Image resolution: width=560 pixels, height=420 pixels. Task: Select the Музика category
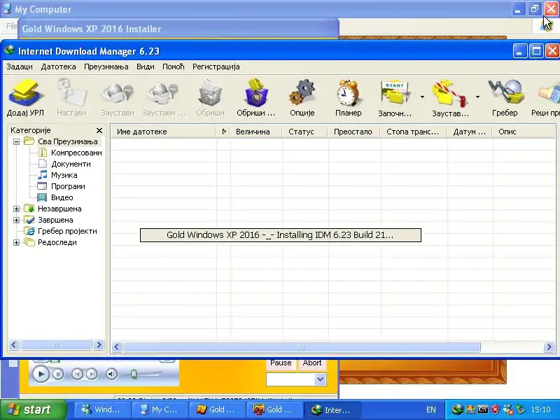click(64, 175)
